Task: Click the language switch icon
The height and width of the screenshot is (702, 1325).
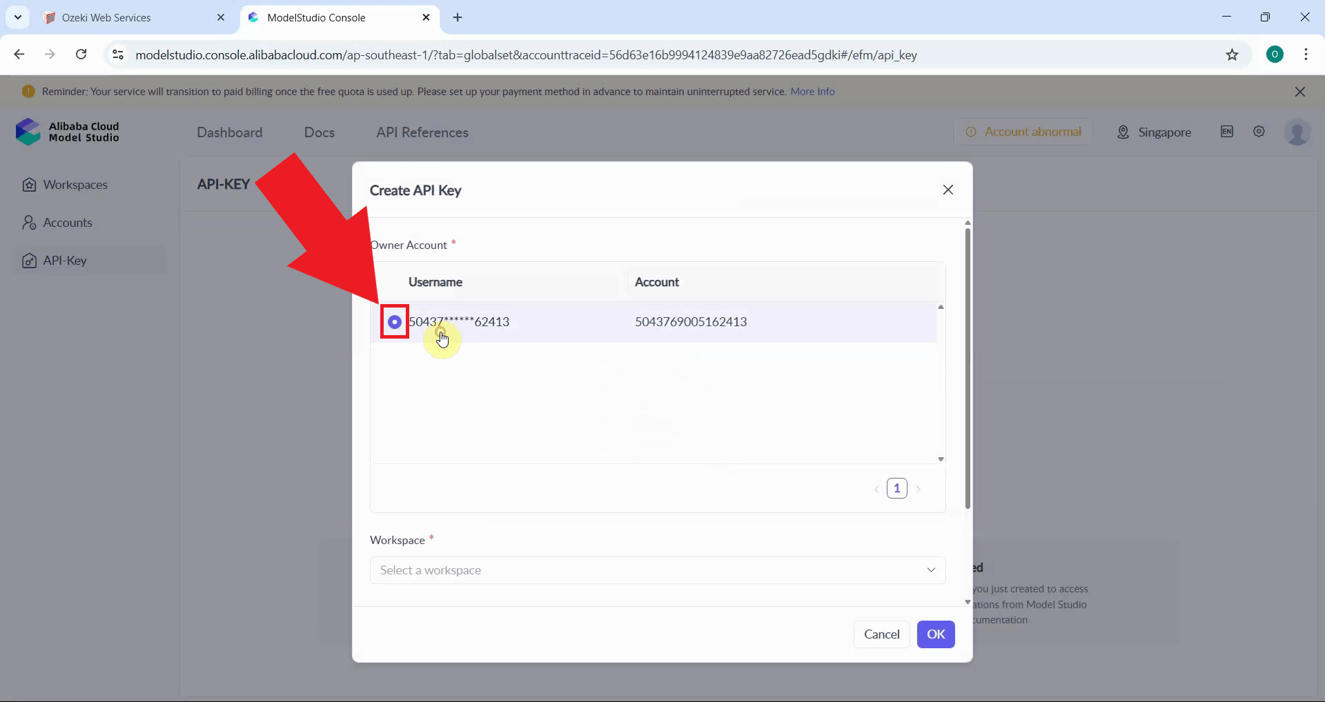Action: click(x=1226, y=132)
